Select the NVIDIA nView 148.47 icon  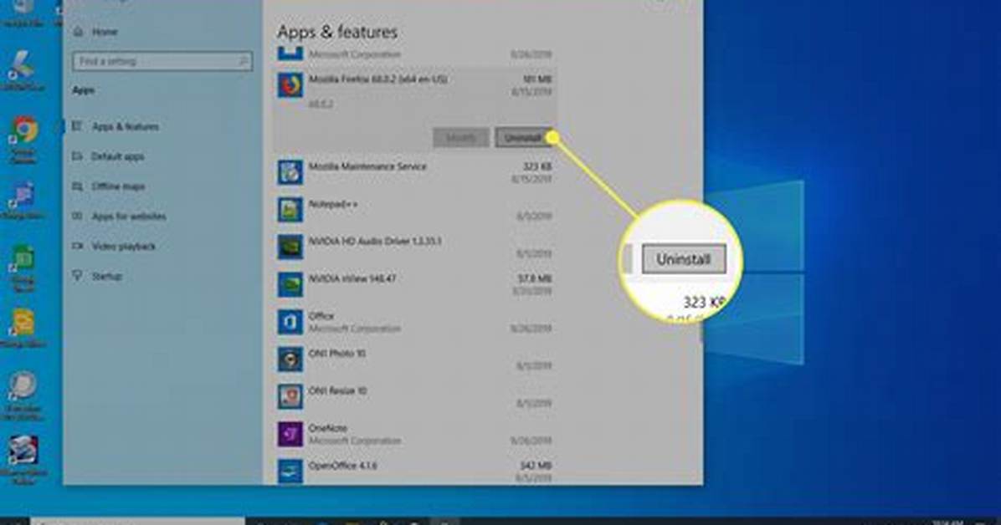tap(290, 284)
